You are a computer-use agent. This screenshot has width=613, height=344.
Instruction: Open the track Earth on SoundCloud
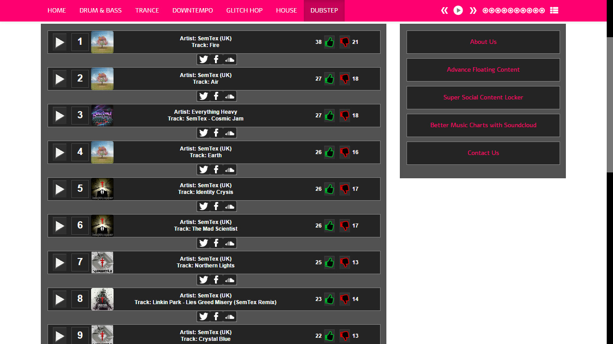click(229, 169)
